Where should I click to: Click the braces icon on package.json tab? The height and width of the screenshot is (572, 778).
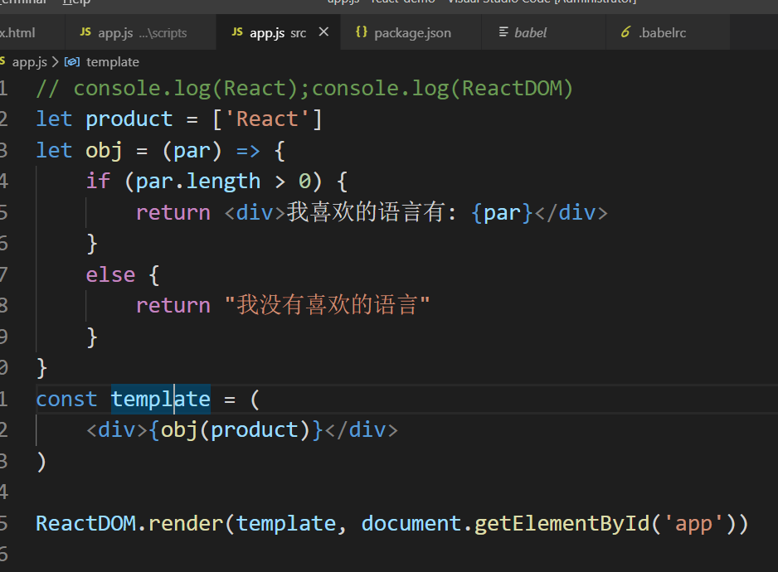click(362, 32)
